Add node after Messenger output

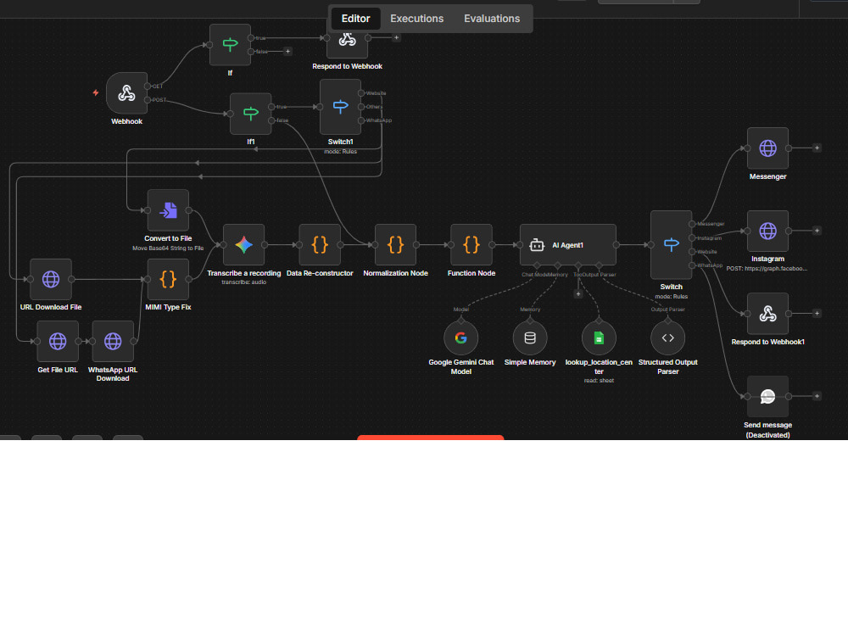[x=817, y=148]
